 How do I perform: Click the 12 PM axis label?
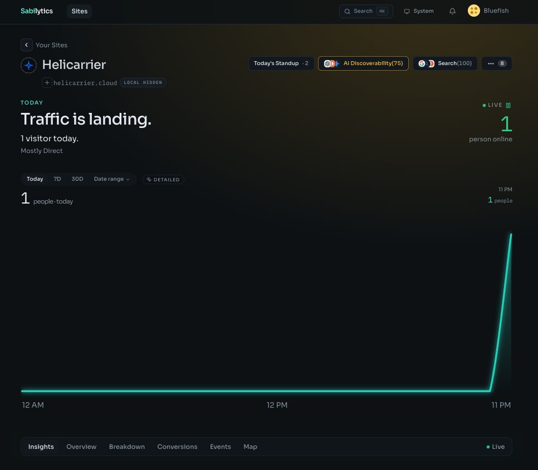point(277,405)
